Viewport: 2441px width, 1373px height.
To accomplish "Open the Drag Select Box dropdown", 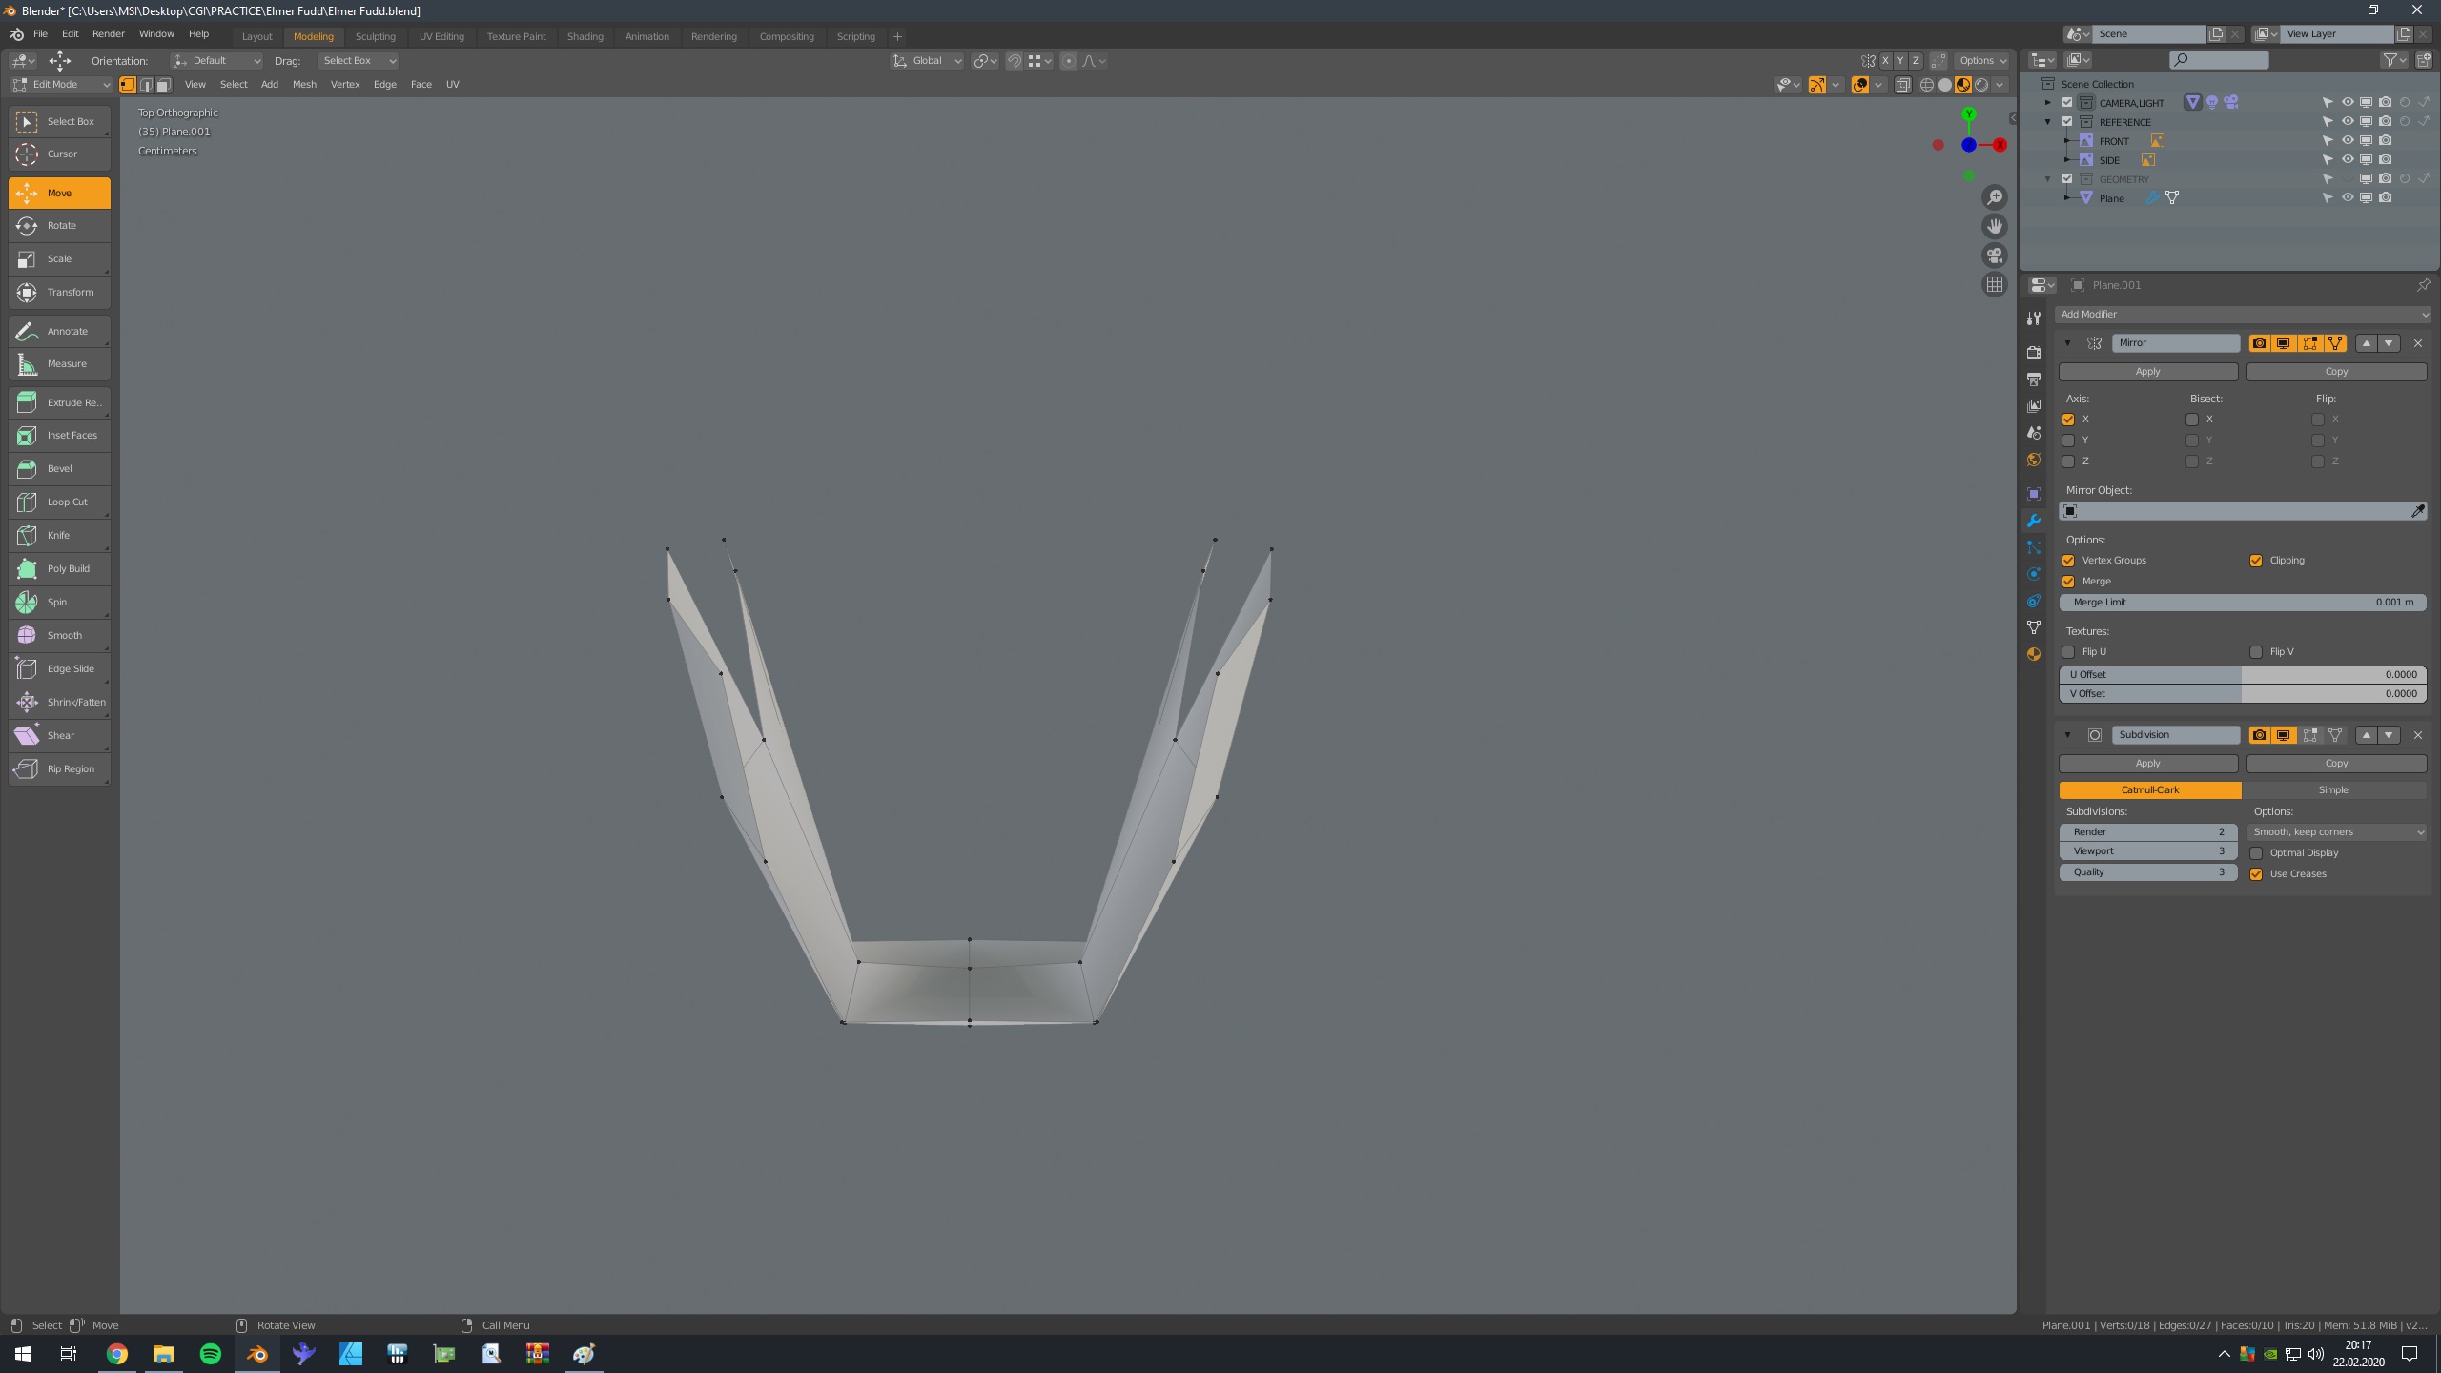I will tap(358, 61).
